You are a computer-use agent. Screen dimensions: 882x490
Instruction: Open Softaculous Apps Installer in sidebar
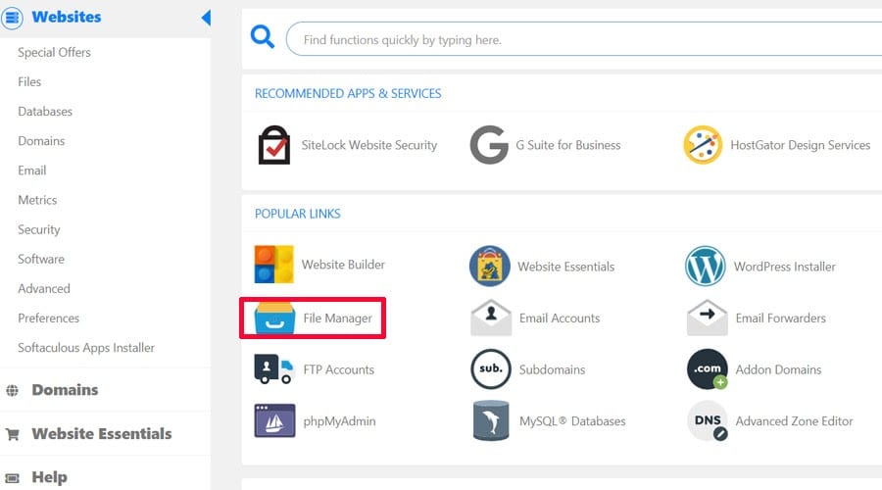(86, 348)
